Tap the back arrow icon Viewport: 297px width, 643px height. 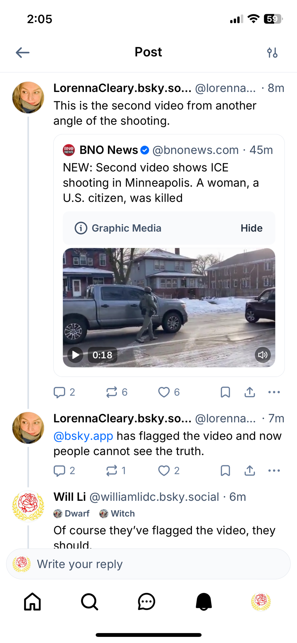point(22,52)
